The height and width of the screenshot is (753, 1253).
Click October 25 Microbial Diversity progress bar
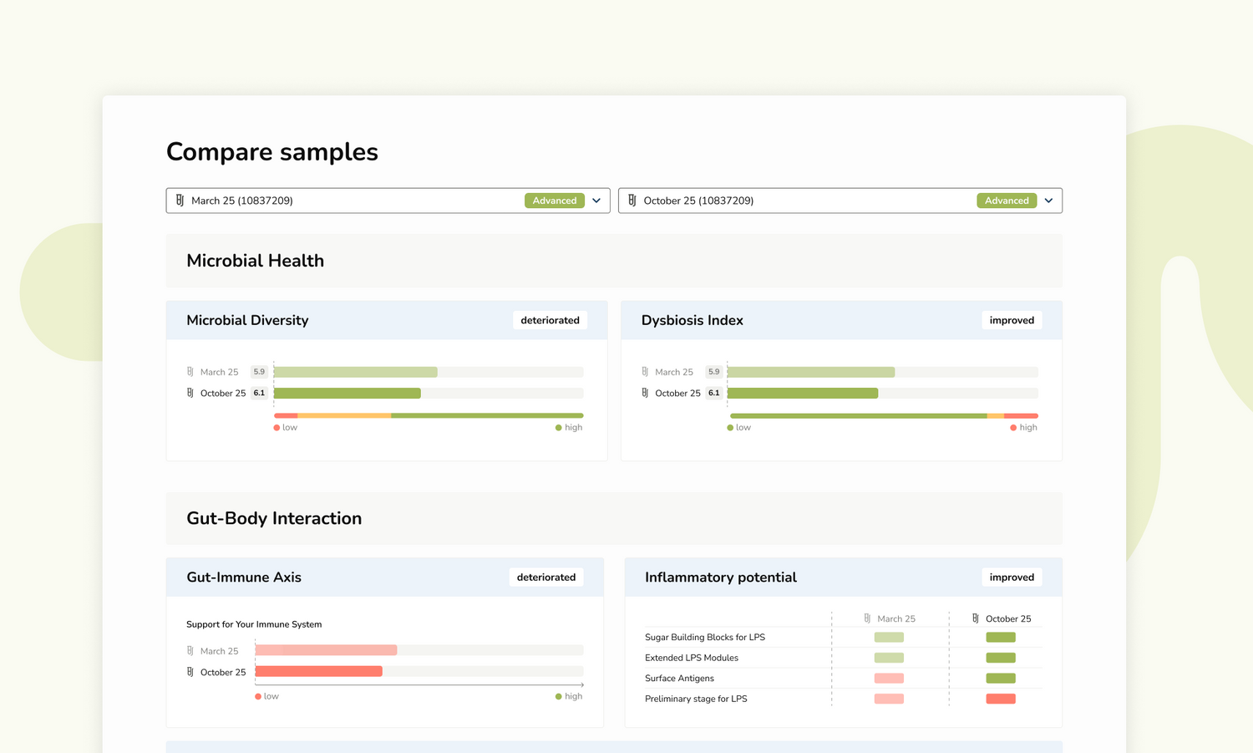pos(347,393)
